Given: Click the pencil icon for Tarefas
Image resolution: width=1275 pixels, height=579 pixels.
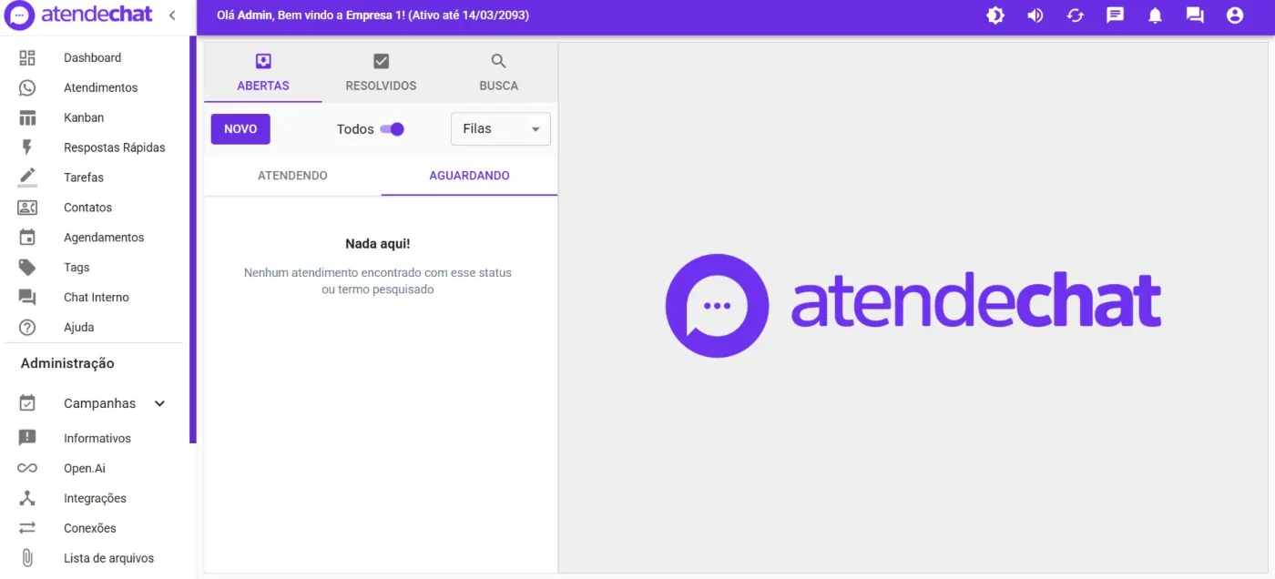Looking at the screenshot, I should click(x=27, y=178).
